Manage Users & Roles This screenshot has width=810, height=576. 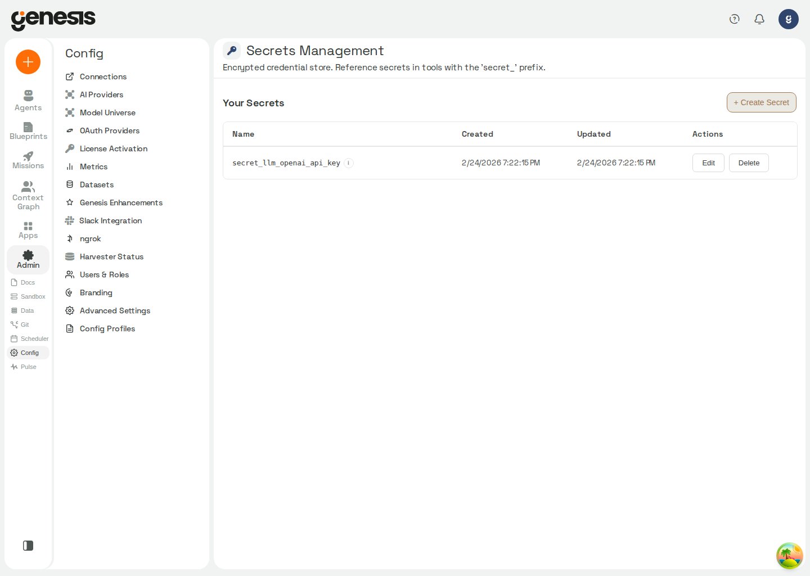coord(97,274)
